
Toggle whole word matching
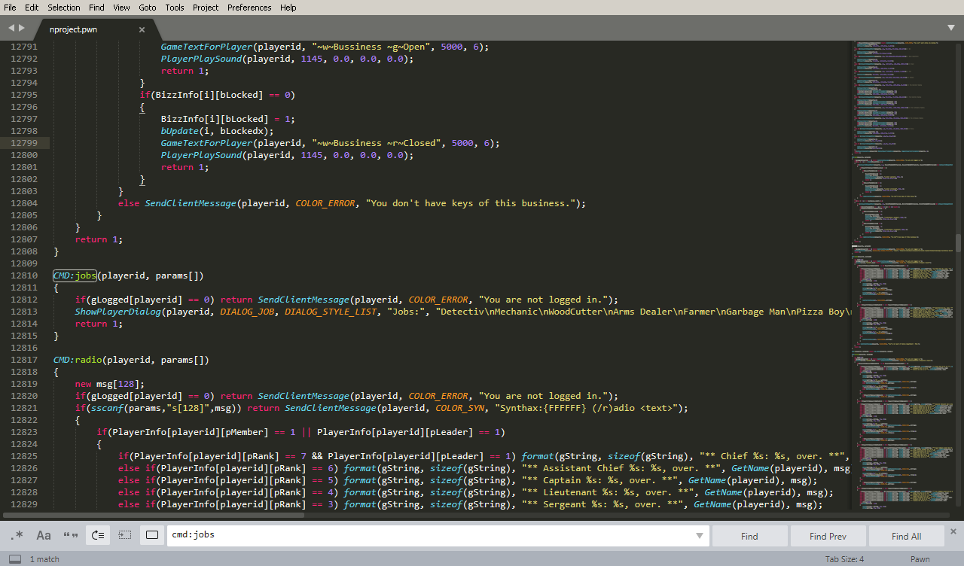71,535
